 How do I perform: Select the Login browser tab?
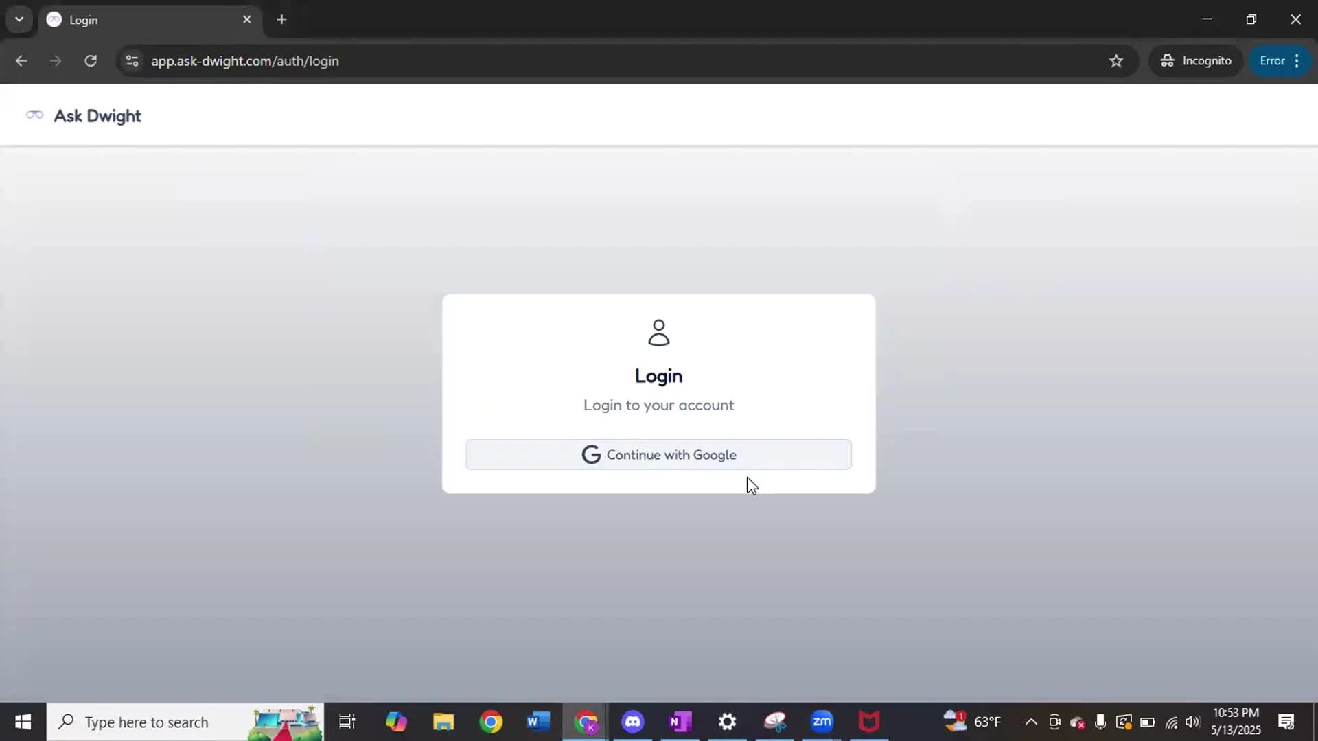pyautogui.click(x=150, y=20)
